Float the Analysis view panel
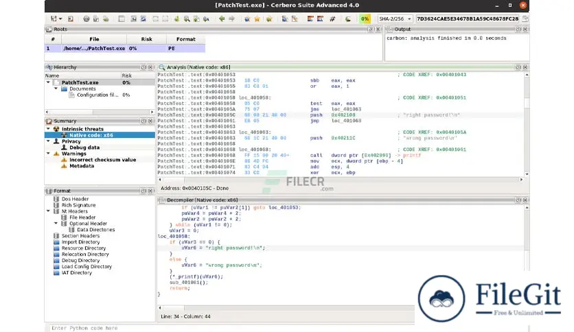Image resolution: width=574 pixels, height=332 pixels. 518,67
